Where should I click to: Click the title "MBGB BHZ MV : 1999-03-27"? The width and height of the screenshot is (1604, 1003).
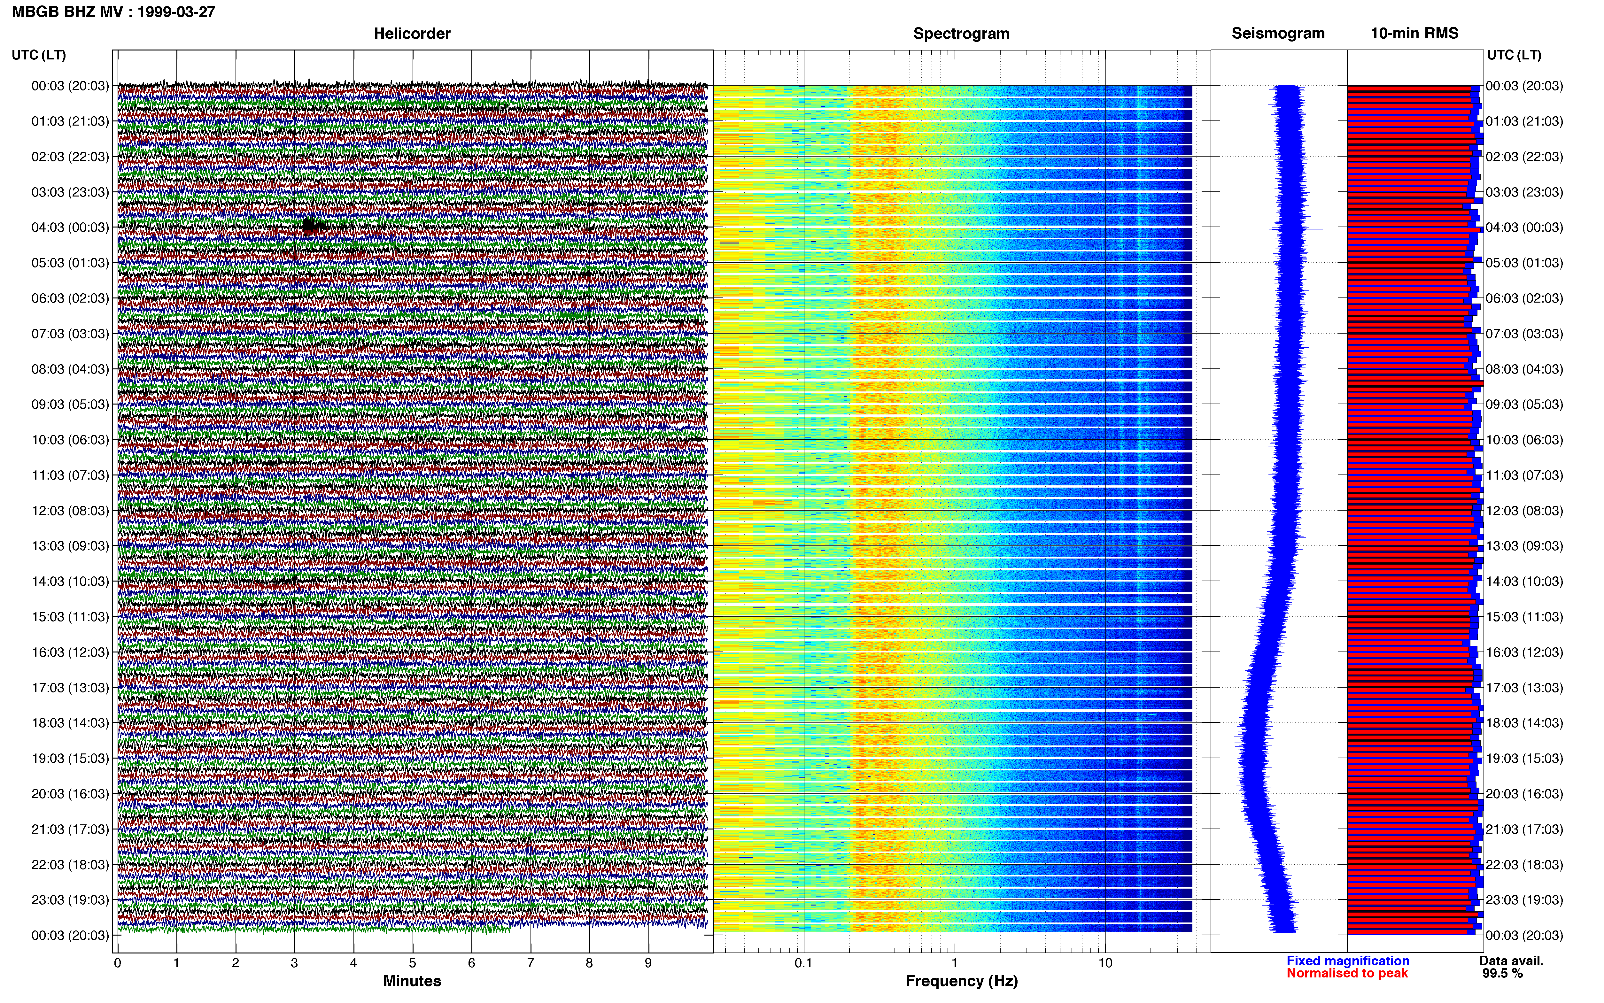point(113,12)
